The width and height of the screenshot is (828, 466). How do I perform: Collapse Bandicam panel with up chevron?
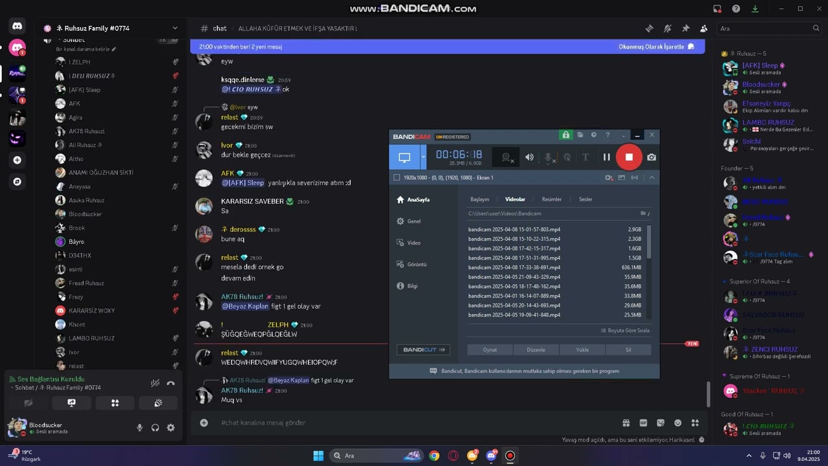point(652,177)
